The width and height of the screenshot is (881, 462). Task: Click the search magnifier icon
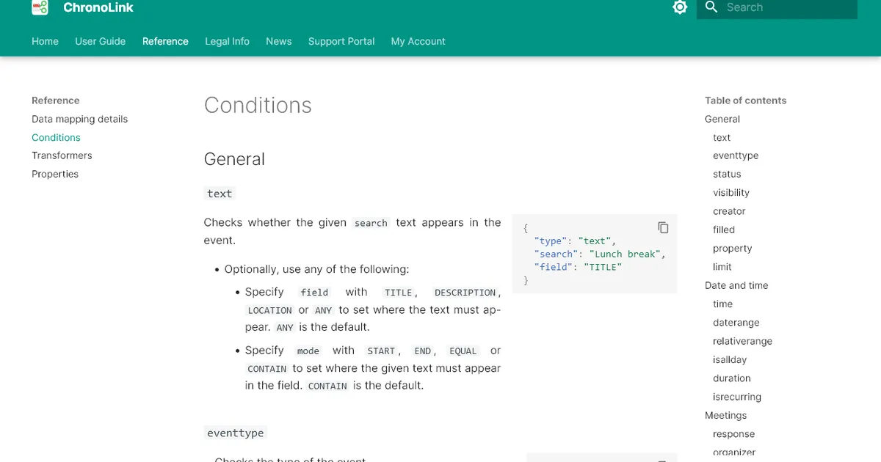point(711,7)
